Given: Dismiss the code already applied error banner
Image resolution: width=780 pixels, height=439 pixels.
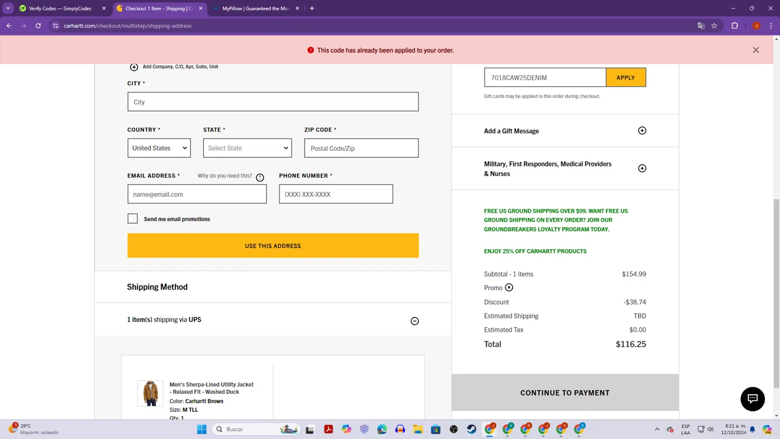Looking at the screenshot, I should point(756,50).
